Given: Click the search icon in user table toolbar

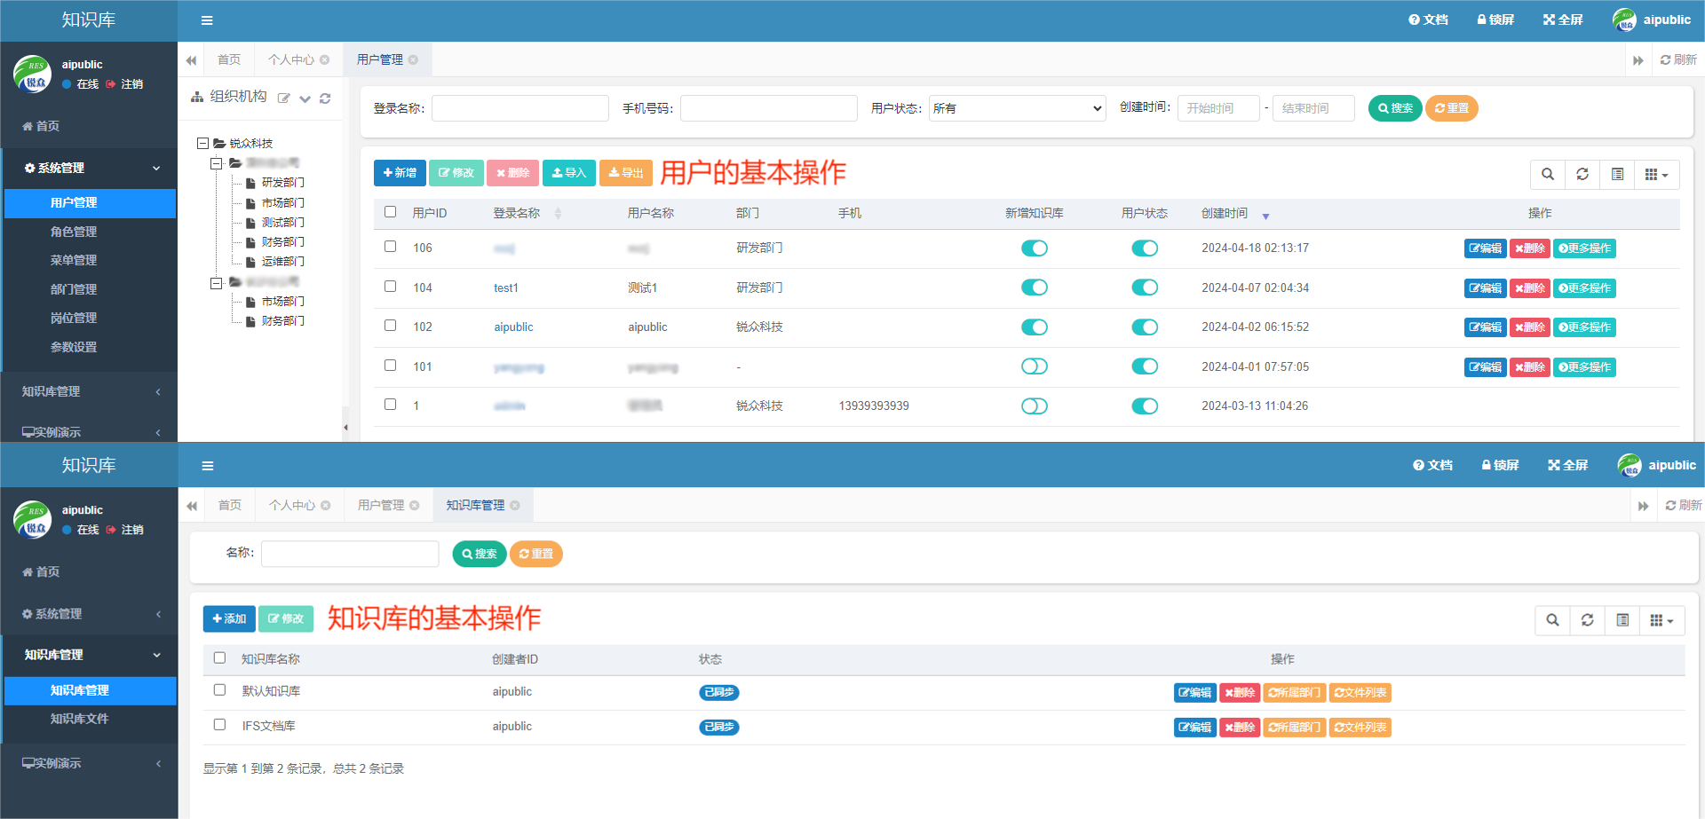Looking at the screenshot, I should click(1548, 174).
